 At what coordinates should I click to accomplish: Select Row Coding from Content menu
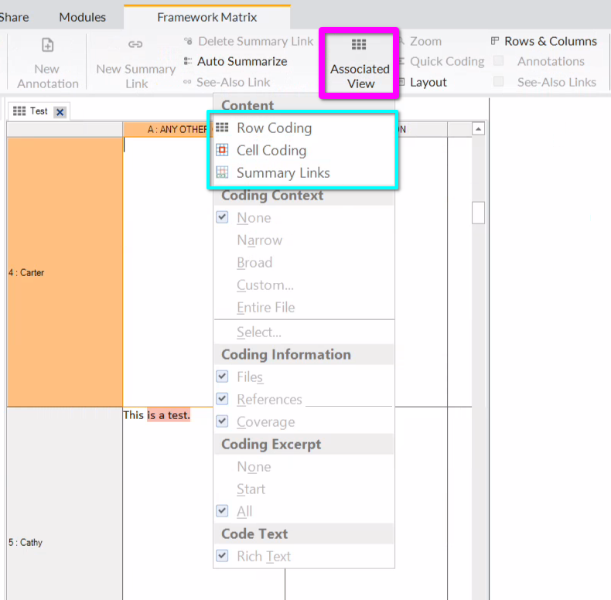[x=274, y=128]
